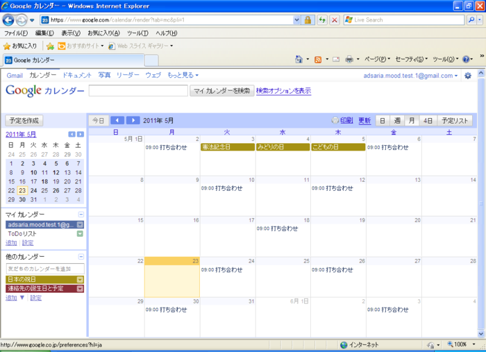Click the Read mail envelope icon
This screenshot has height=352, width=486.
[336, 60]
